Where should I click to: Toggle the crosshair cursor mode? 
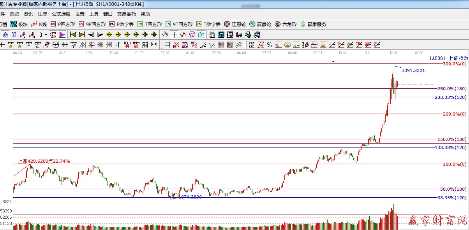click(174, 34)
